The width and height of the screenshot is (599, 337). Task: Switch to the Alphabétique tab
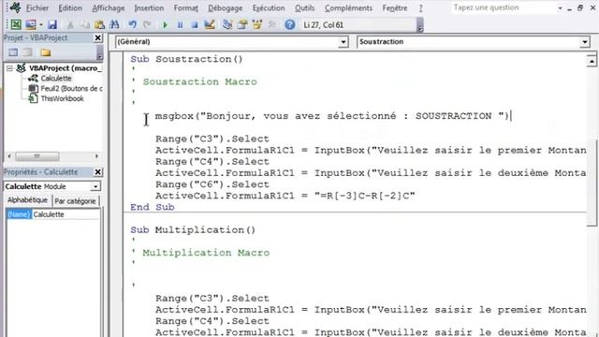point(27,200)
